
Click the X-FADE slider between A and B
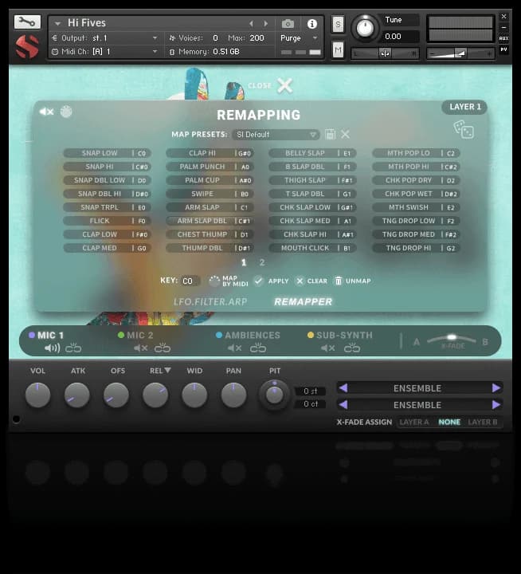(x=452, y=340)
